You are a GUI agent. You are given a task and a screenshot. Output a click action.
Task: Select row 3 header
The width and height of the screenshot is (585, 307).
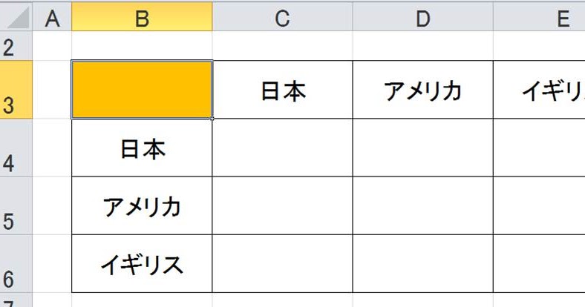(x=16, y=90)
